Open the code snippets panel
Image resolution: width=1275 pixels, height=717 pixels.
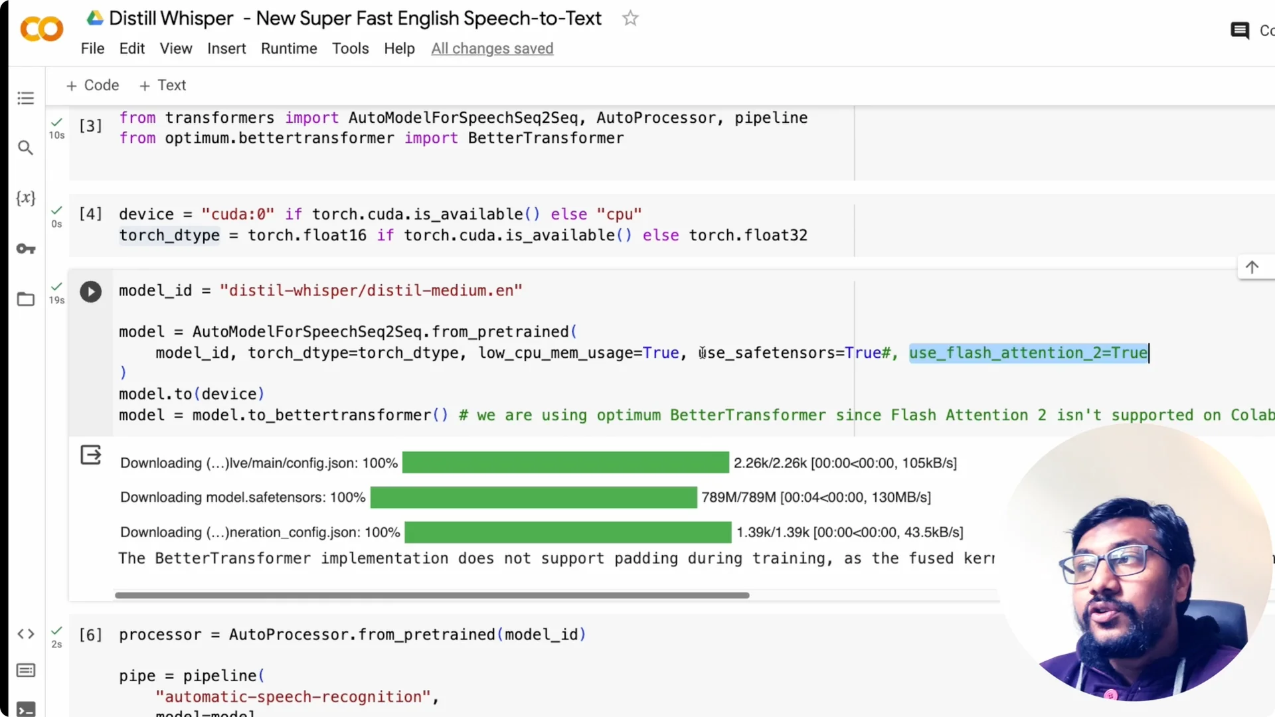click(x=25, y=634)
